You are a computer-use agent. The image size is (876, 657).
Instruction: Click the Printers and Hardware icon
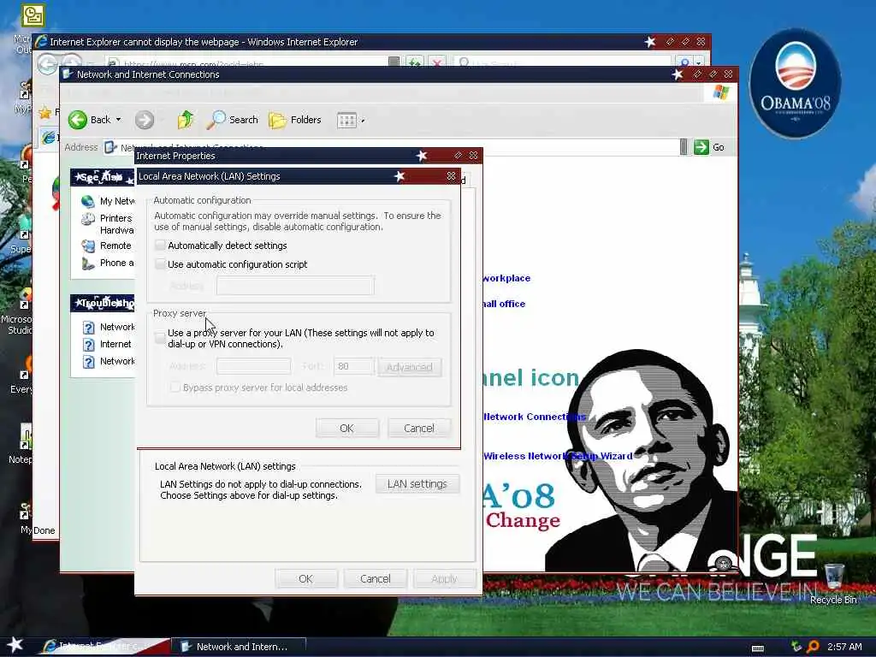[88, 219]
